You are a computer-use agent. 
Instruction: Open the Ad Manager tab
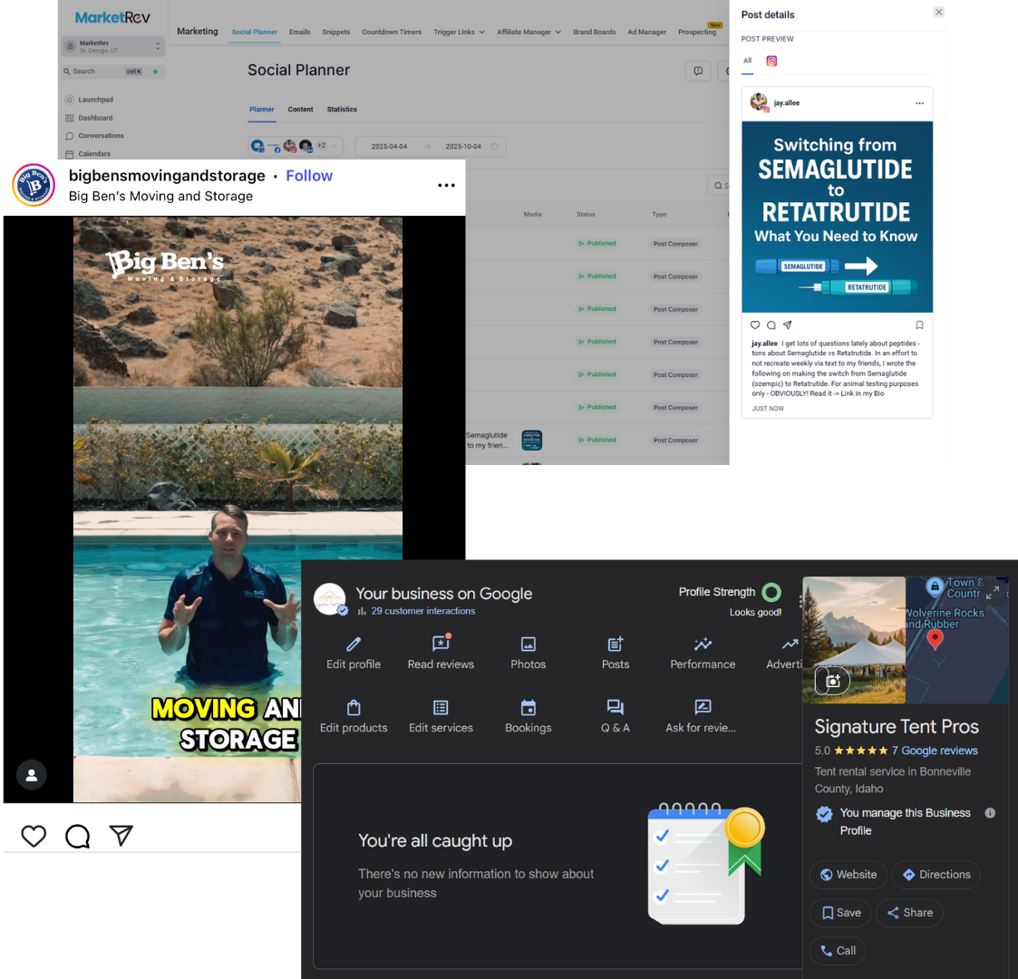pos(646,32)
